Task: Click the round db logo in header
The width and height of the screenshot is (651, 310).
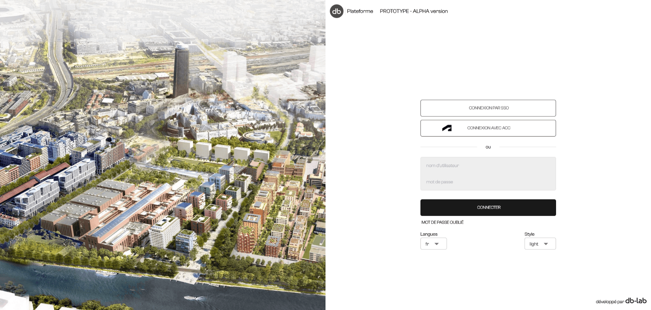Action: pos(337,11)
